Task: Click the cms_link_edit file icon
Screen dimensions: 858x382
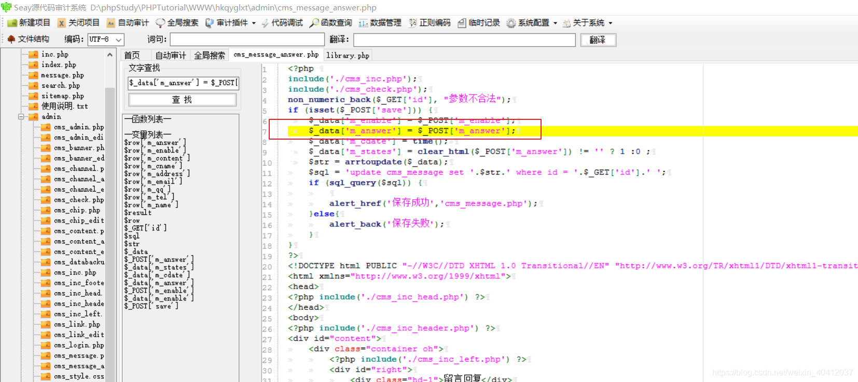Action: click(46, 335)
